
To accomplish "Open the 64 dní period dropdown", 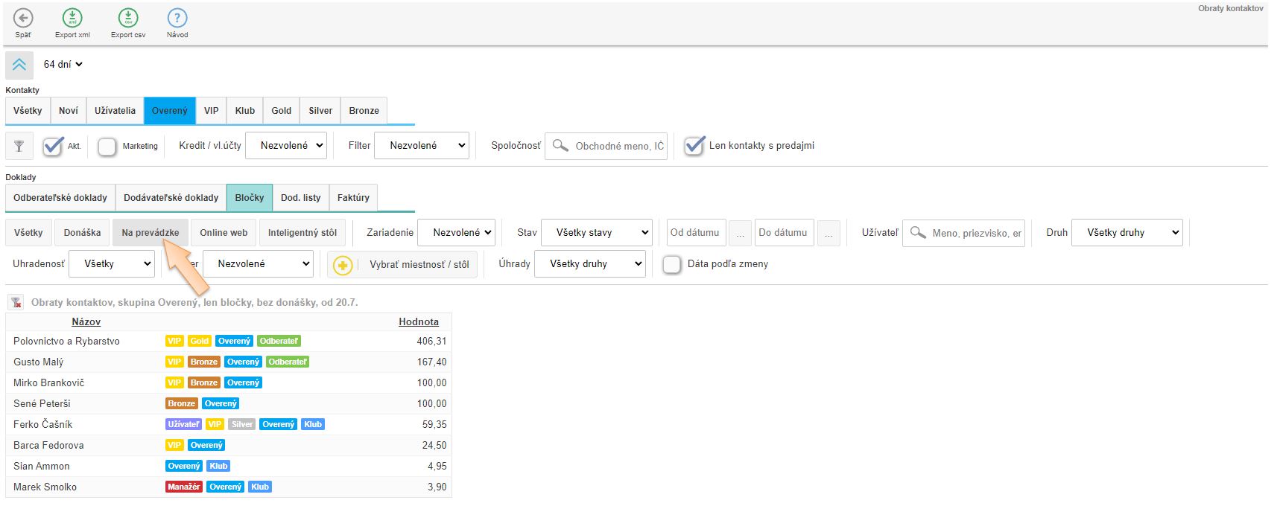I will coord(63,65).
